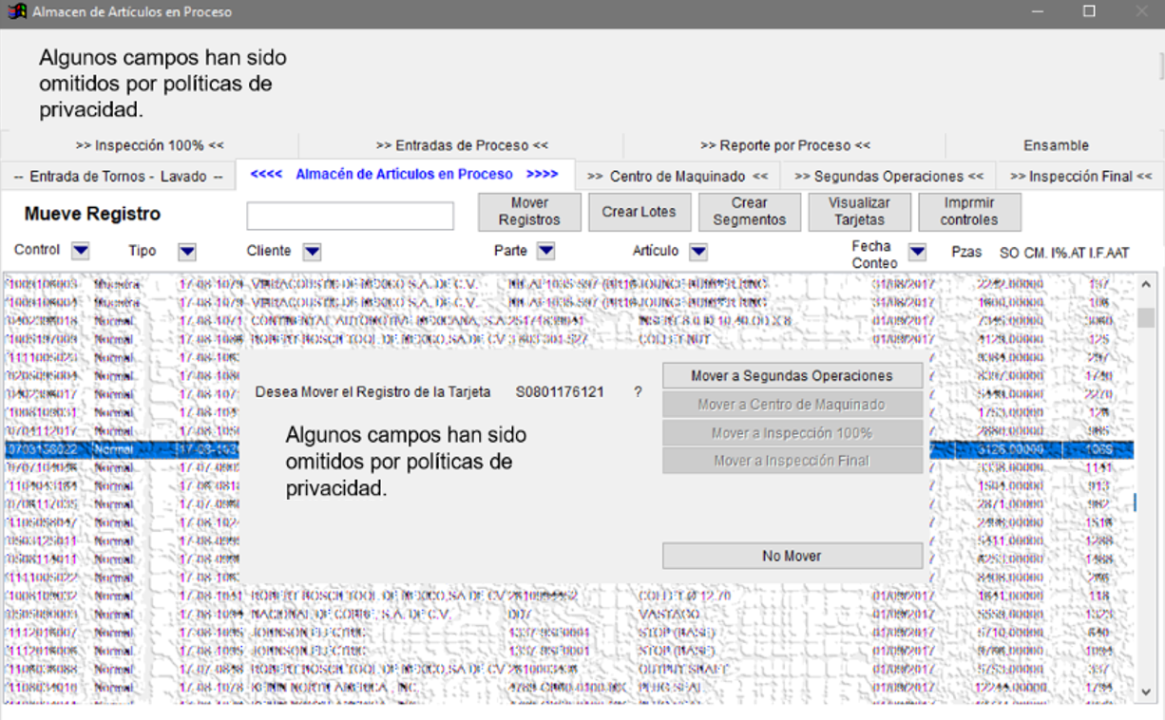Expand the Artículo filter dropdown

click(698, 252)
